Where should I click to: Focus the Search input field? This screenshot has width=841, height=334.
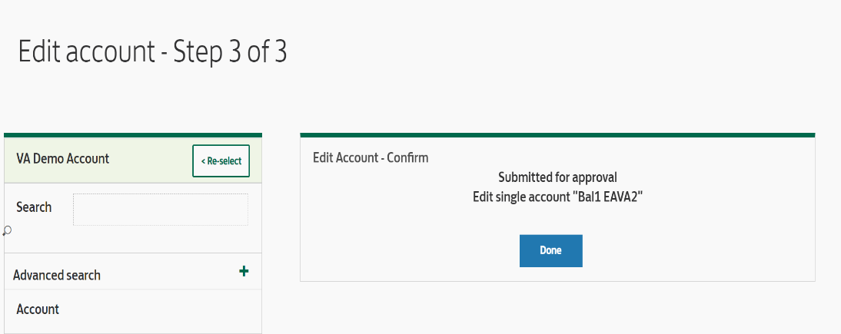(x=161, y=210)
